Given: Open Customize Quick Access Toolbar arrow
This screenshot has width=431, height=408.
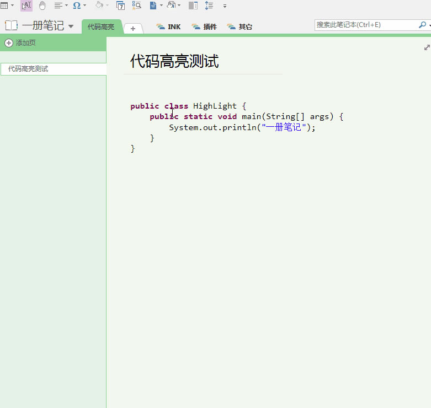Looking at the screenshot, I should [x=225, y=6].
